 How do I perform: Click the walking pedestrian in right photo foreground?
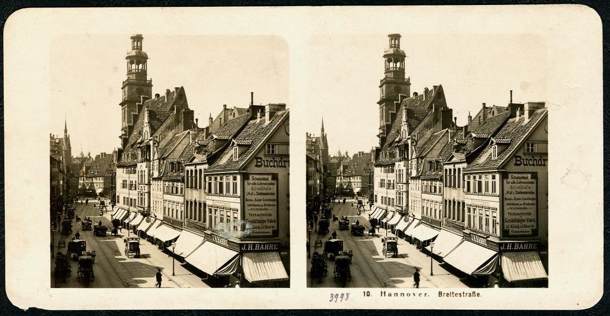417,278
